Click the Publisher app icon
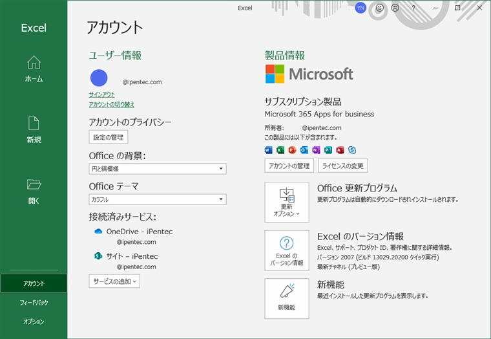Viewport: 491px width, 339px height. [x=328, y=150]
